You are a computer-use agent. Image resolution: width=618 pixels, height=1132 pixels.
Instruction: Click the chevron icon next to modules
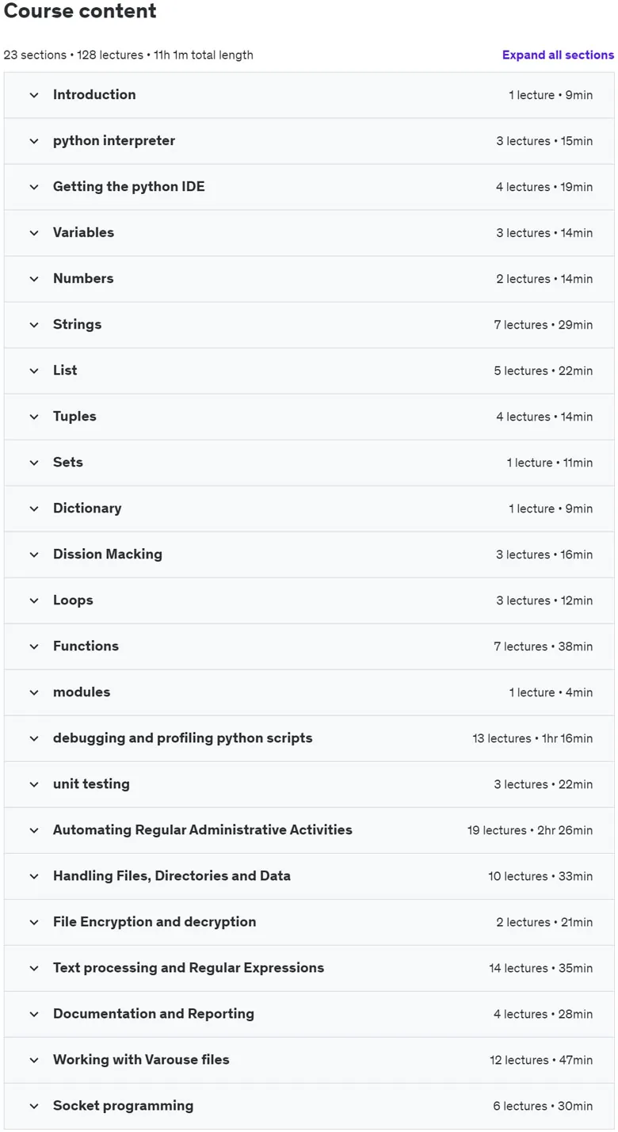tap(34, 692)
